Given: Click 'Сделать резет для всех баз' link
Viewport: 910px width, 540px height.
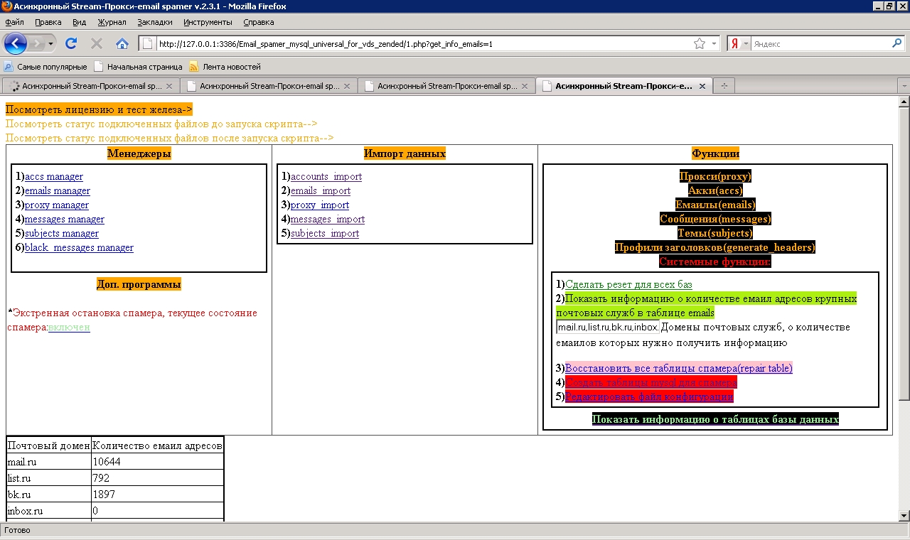Looking at the screenshot, I should click(x=628, y=284).
